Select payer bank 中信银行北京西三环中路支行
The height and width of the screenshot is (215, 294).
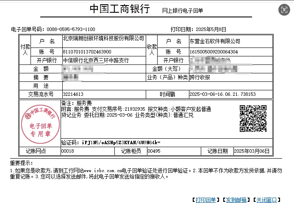point(96,60)
